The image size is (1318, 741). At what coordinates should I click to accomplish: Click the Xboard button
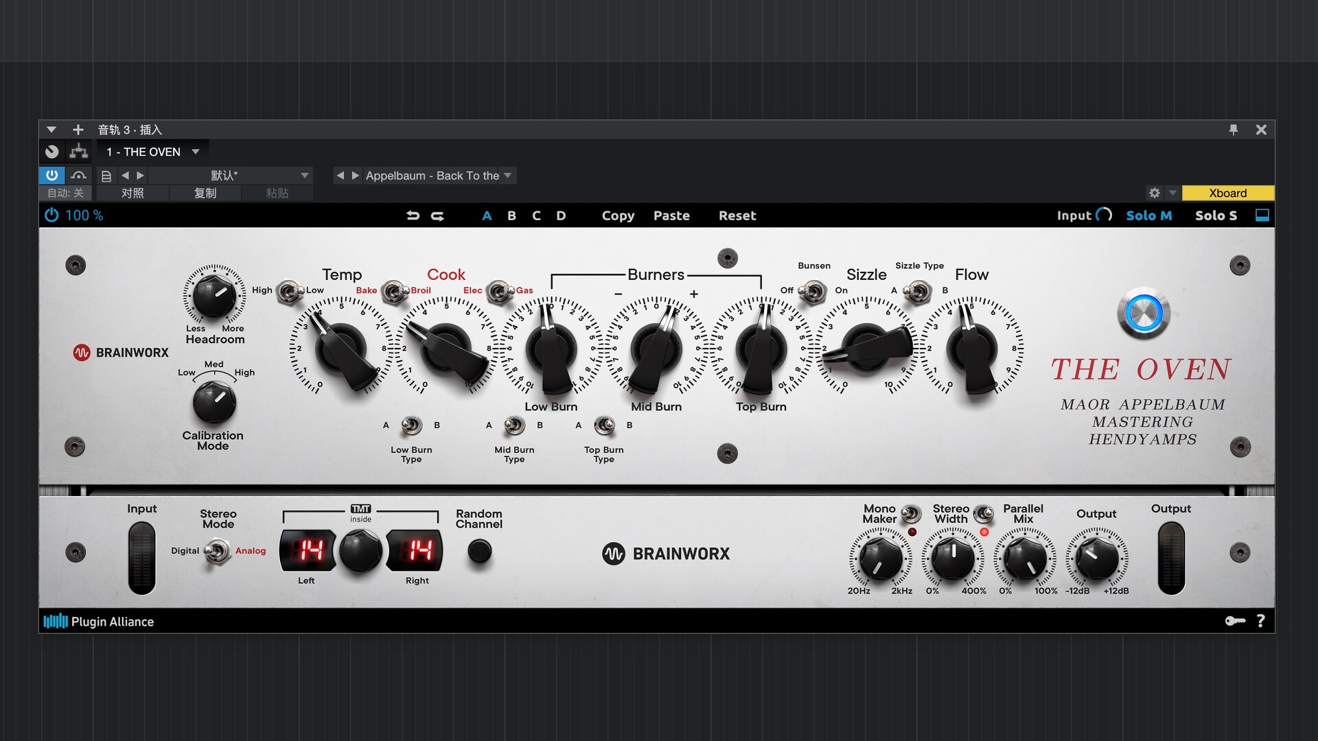[x=1227, y=193]
